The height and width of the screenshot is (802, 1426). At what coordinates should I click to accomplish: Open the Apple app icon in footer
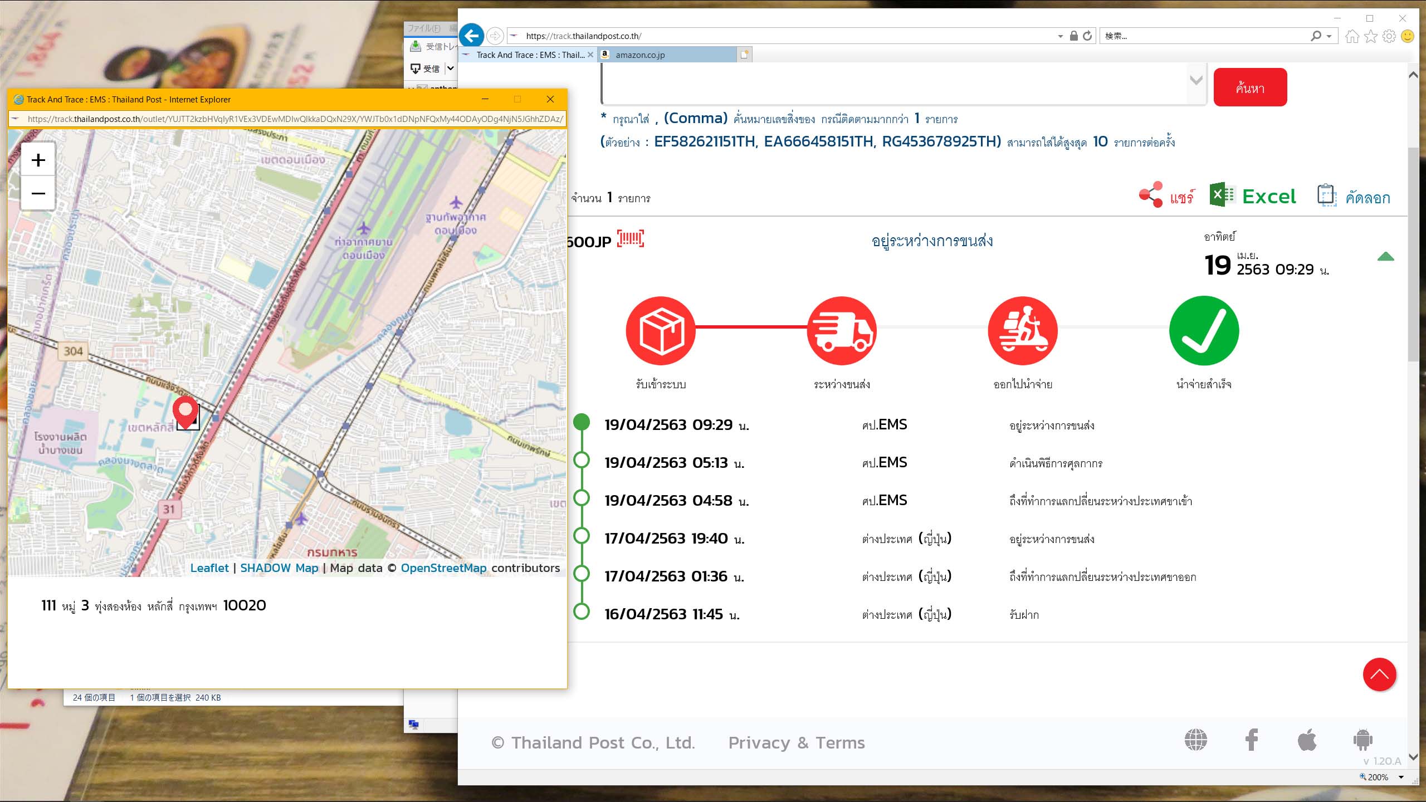(x=1307, y=740)
